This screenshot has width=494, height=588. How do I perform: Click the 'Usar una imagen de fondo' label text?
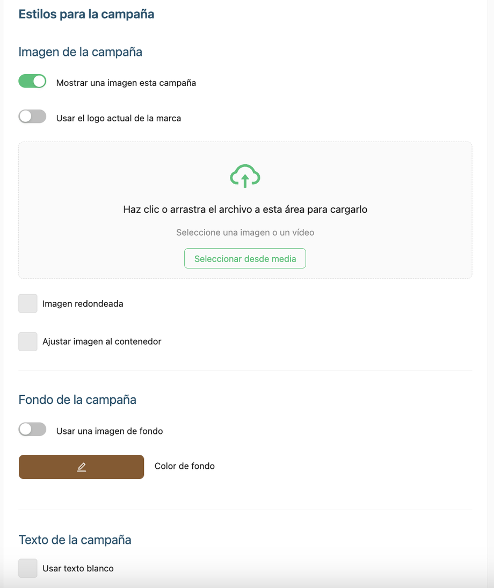(x=110, y=431)
